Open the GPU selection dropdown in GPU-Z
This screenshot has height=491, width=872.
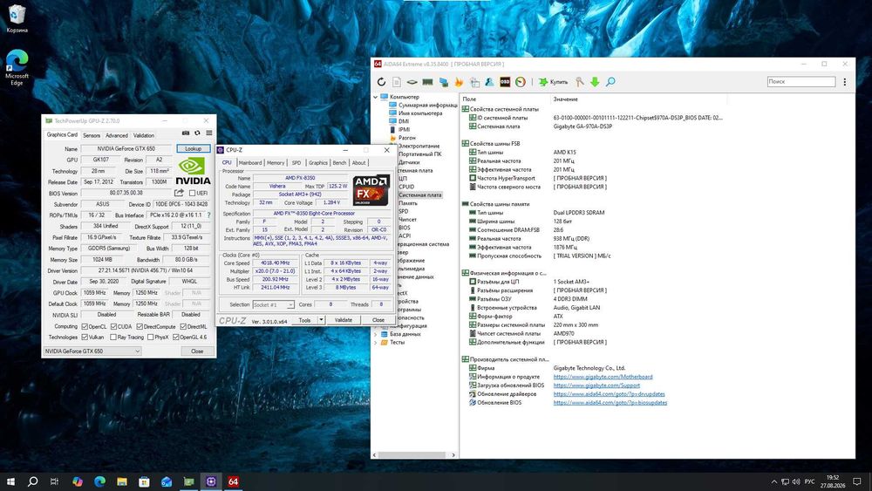pos(92,351)
